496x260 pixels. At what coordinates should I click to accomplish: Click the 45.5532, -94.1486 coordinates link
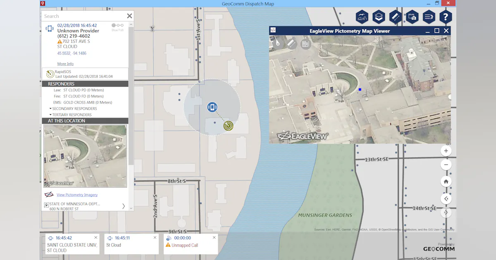pyautogui.click(x=72, y=54)
